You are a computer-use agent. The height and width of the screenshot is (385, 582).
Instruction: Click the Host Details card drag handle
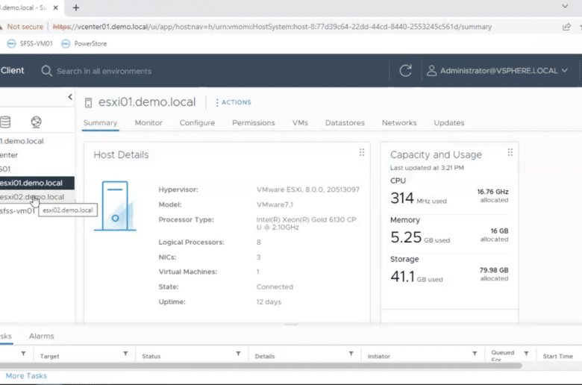point(362,152)
